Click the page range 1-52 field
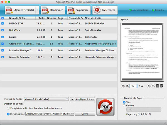The image size is (167, 125). coord(144,110)
